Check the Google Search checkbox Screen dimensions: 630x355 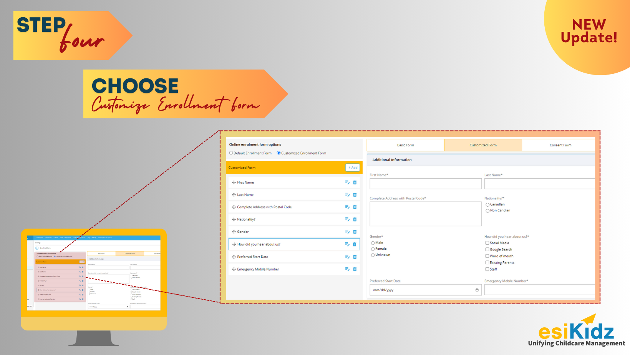(487, 249)
